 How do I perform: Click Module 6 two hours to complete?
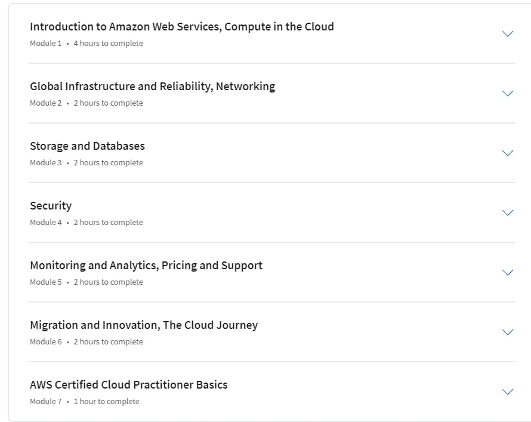point(87,342)
